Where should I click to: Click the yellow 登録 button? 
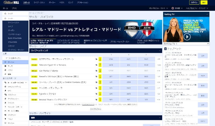(x=204, y=2)
